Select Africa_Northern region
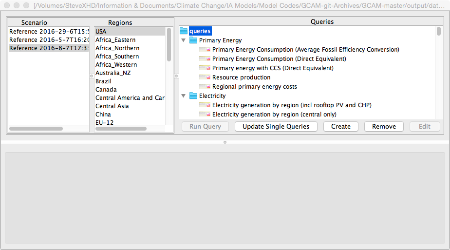 click(x=130, y=48)
